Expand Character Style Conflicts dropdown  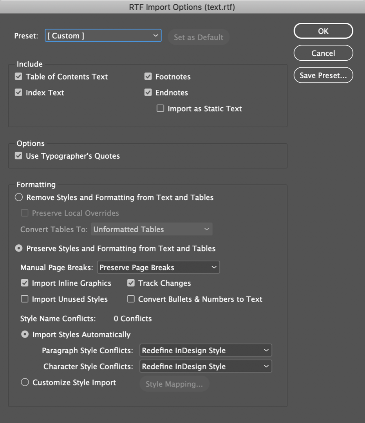(206, 367)
